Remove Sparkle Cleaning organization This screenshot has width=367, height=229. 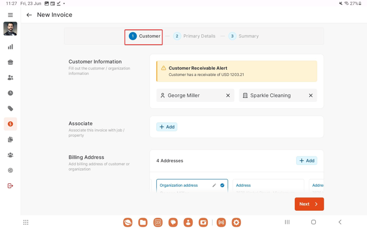pyautogui.click(x=311, y=95)
